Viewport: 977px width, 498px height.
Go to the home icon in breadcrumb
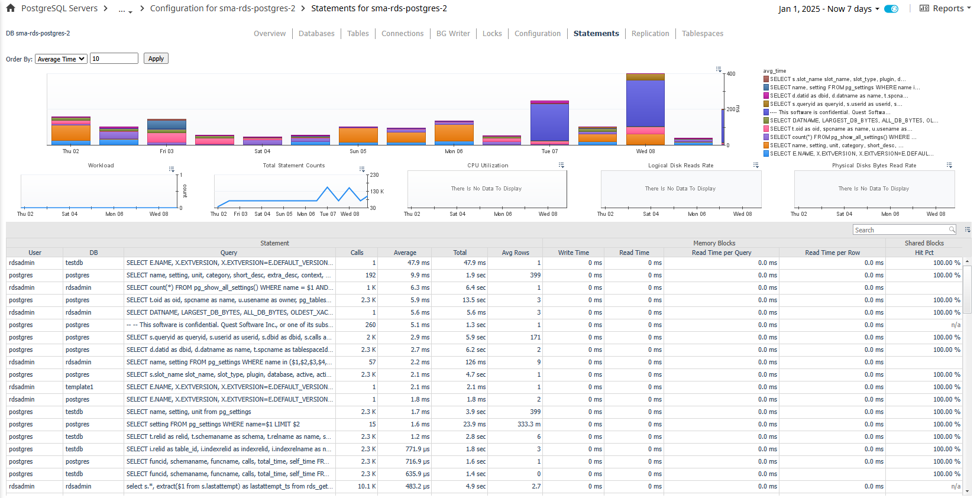click(11, 8)
